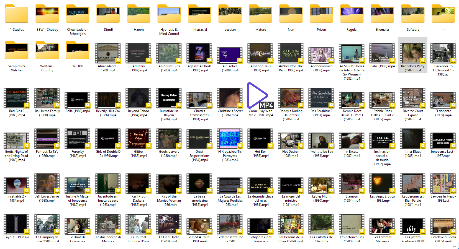Click the Layout - 1986.avi thumbnail
This screenshot has height=249, width=459.
(x=17, y=224)
